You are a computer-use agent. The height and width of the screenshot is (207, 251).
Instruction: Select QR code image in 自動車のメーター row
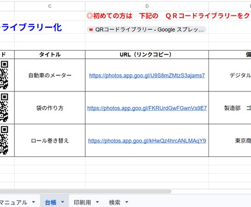(4, 75)
